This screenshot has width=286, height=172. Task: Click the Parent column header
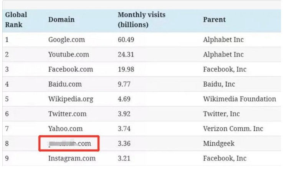coord(214,20)
